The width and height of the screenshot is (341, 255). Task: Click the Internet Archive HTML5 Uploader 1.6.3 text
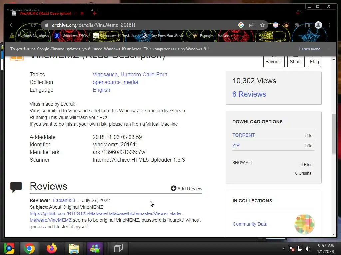point(139,160)
